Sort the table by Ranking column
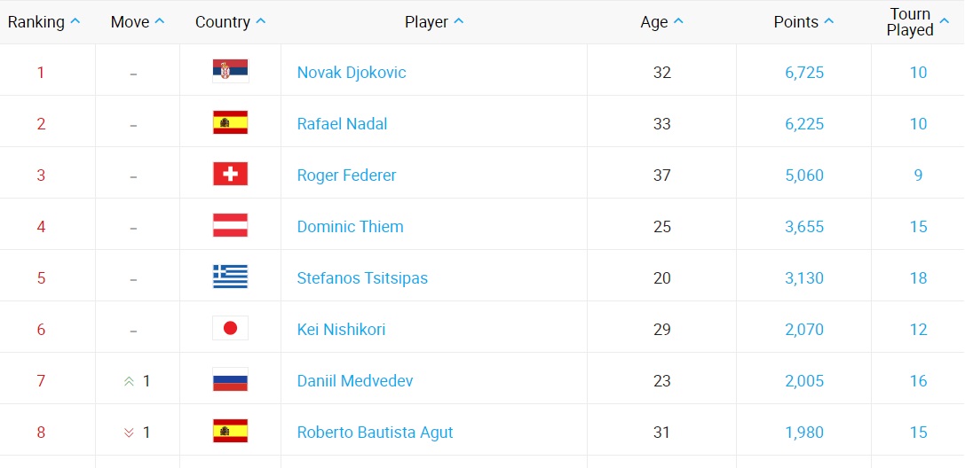965x468 pixels. point(44,22)
